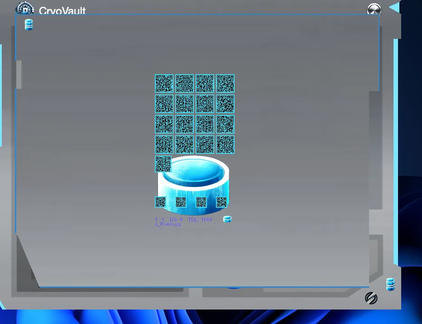Click the database icon in top-left corner
This screenshot has height=324, width=422.
pos(29,25)
